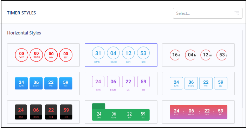The height and width of the screenshot is (128, 246).
Task: Click the TIMER STYLES title
Action: (x=21, y=13)
